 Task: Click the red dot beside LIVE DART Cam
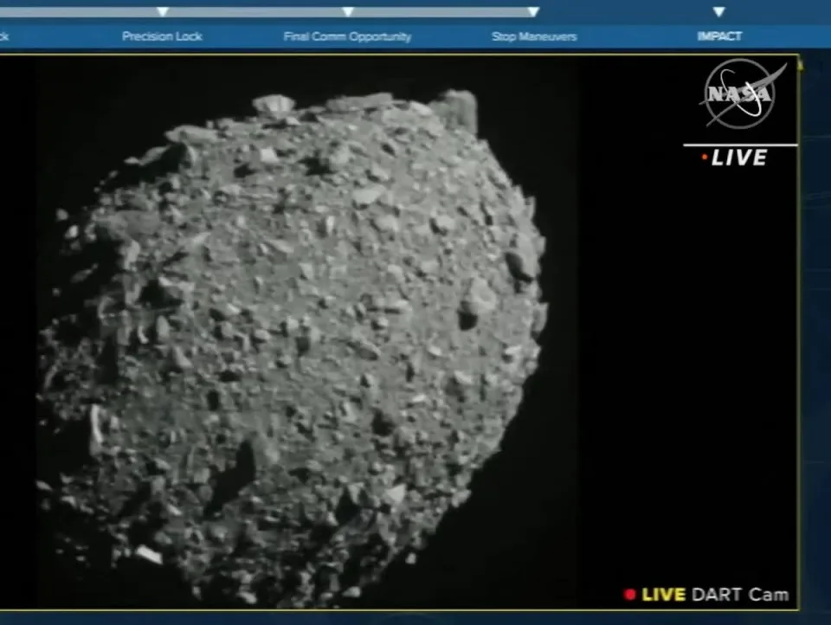(630, 595)
